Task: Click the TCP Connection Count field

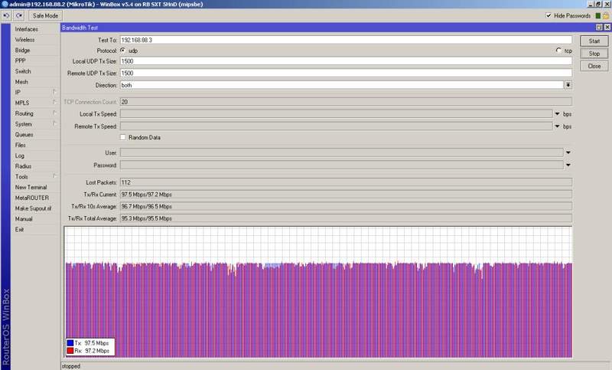Action: [x=346, y=102]
